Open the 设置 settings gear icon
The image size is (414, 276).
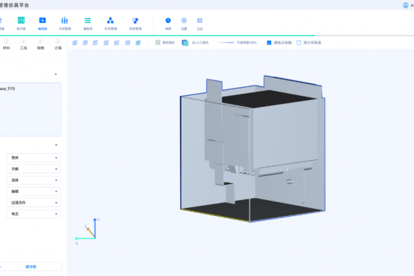[x=184, y=21]
